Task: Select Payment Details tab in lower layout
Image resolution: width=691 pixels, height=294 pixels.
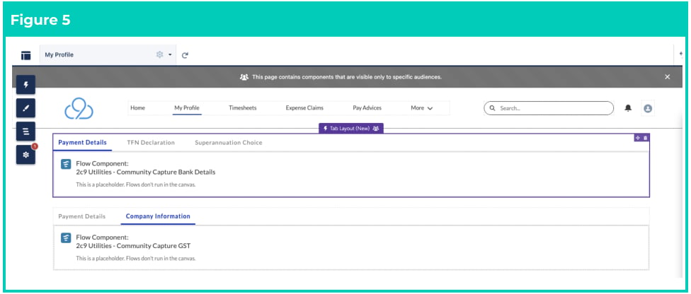Action: (82, 216)
